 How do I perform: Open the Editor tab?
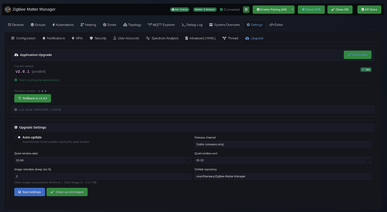[x=276, y=25]
